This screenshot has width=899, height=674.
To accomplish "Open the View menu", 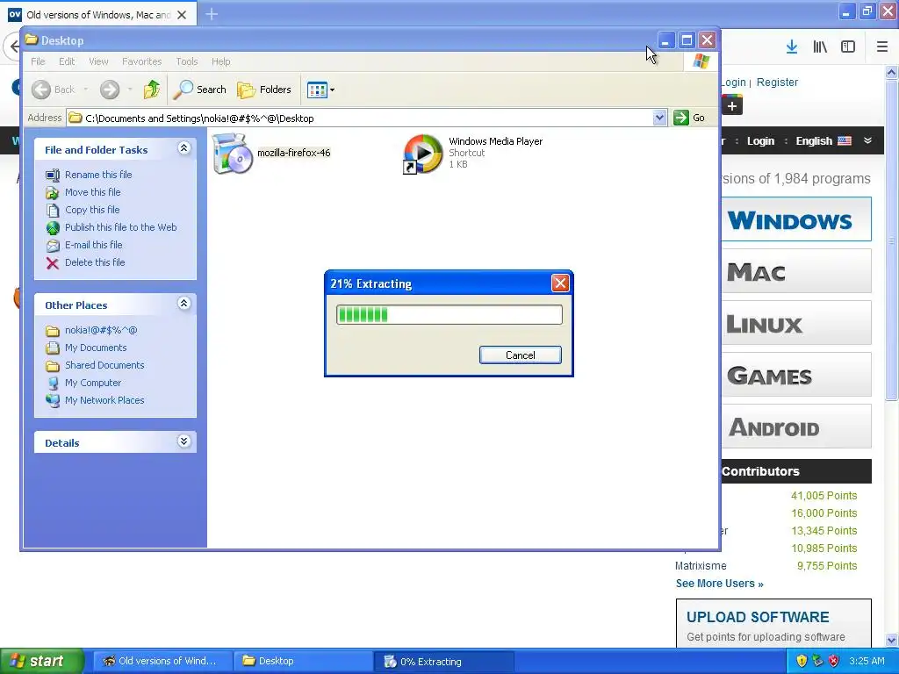I will click(x=98, y=61).
